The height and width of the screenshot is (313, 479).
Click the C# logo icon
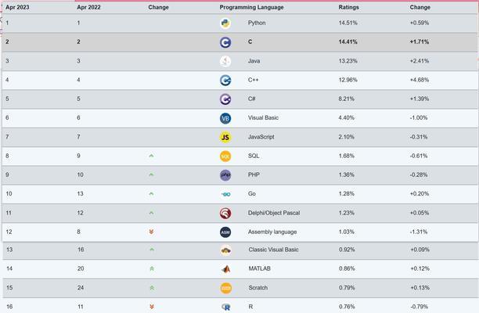pos(225,99)
